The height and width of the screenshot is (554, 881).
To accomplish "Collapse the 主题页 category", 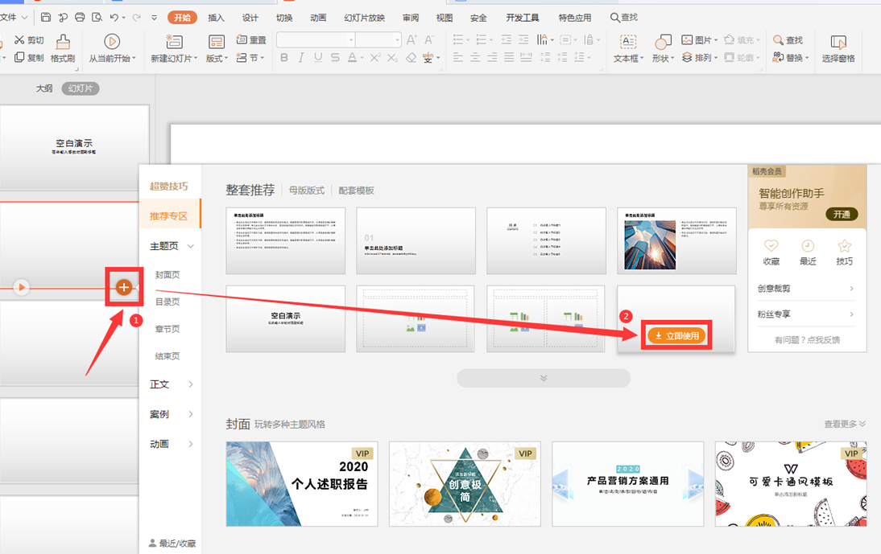I will [191, 246].
